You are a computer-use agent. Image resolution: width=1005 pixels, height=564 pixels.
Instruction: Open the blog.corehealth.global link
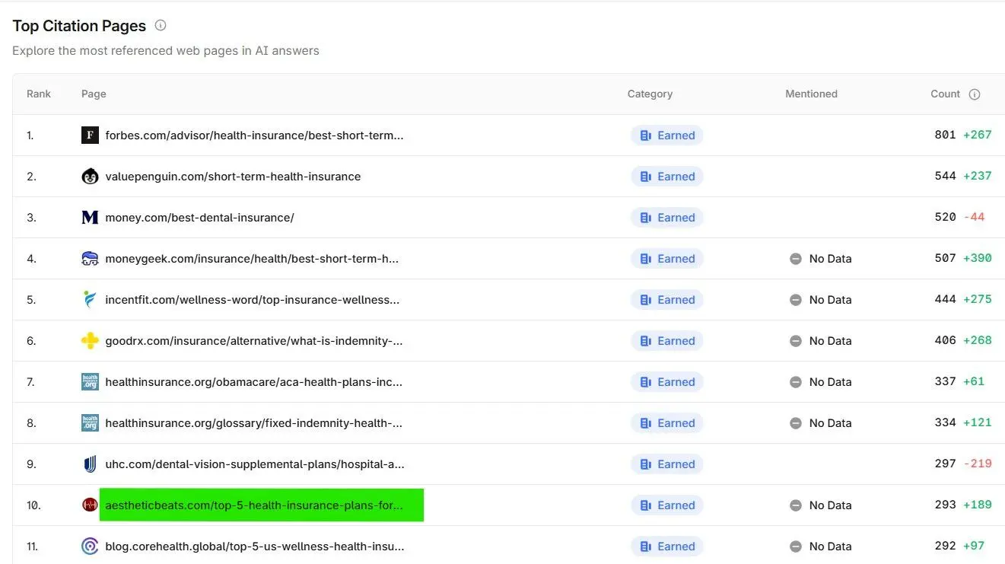coord(255,546)
